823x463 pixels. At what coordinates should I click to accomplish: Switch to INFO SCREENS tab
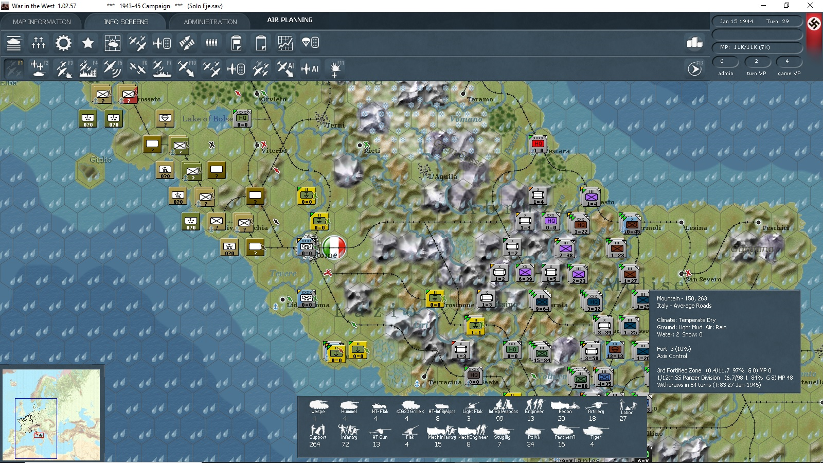pos(126,22)
